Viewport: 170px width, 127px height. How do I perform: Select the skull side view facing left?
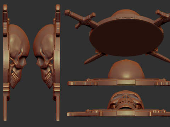[x=44, y=56]
